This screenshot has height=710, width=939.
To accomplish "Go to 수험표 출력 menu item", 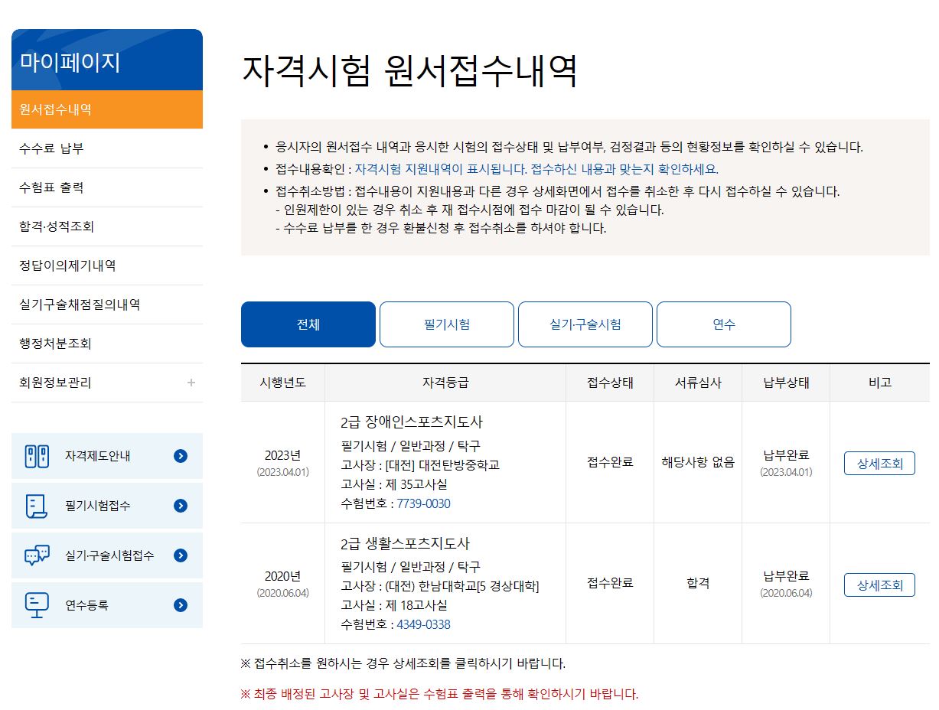I will 52,187.
